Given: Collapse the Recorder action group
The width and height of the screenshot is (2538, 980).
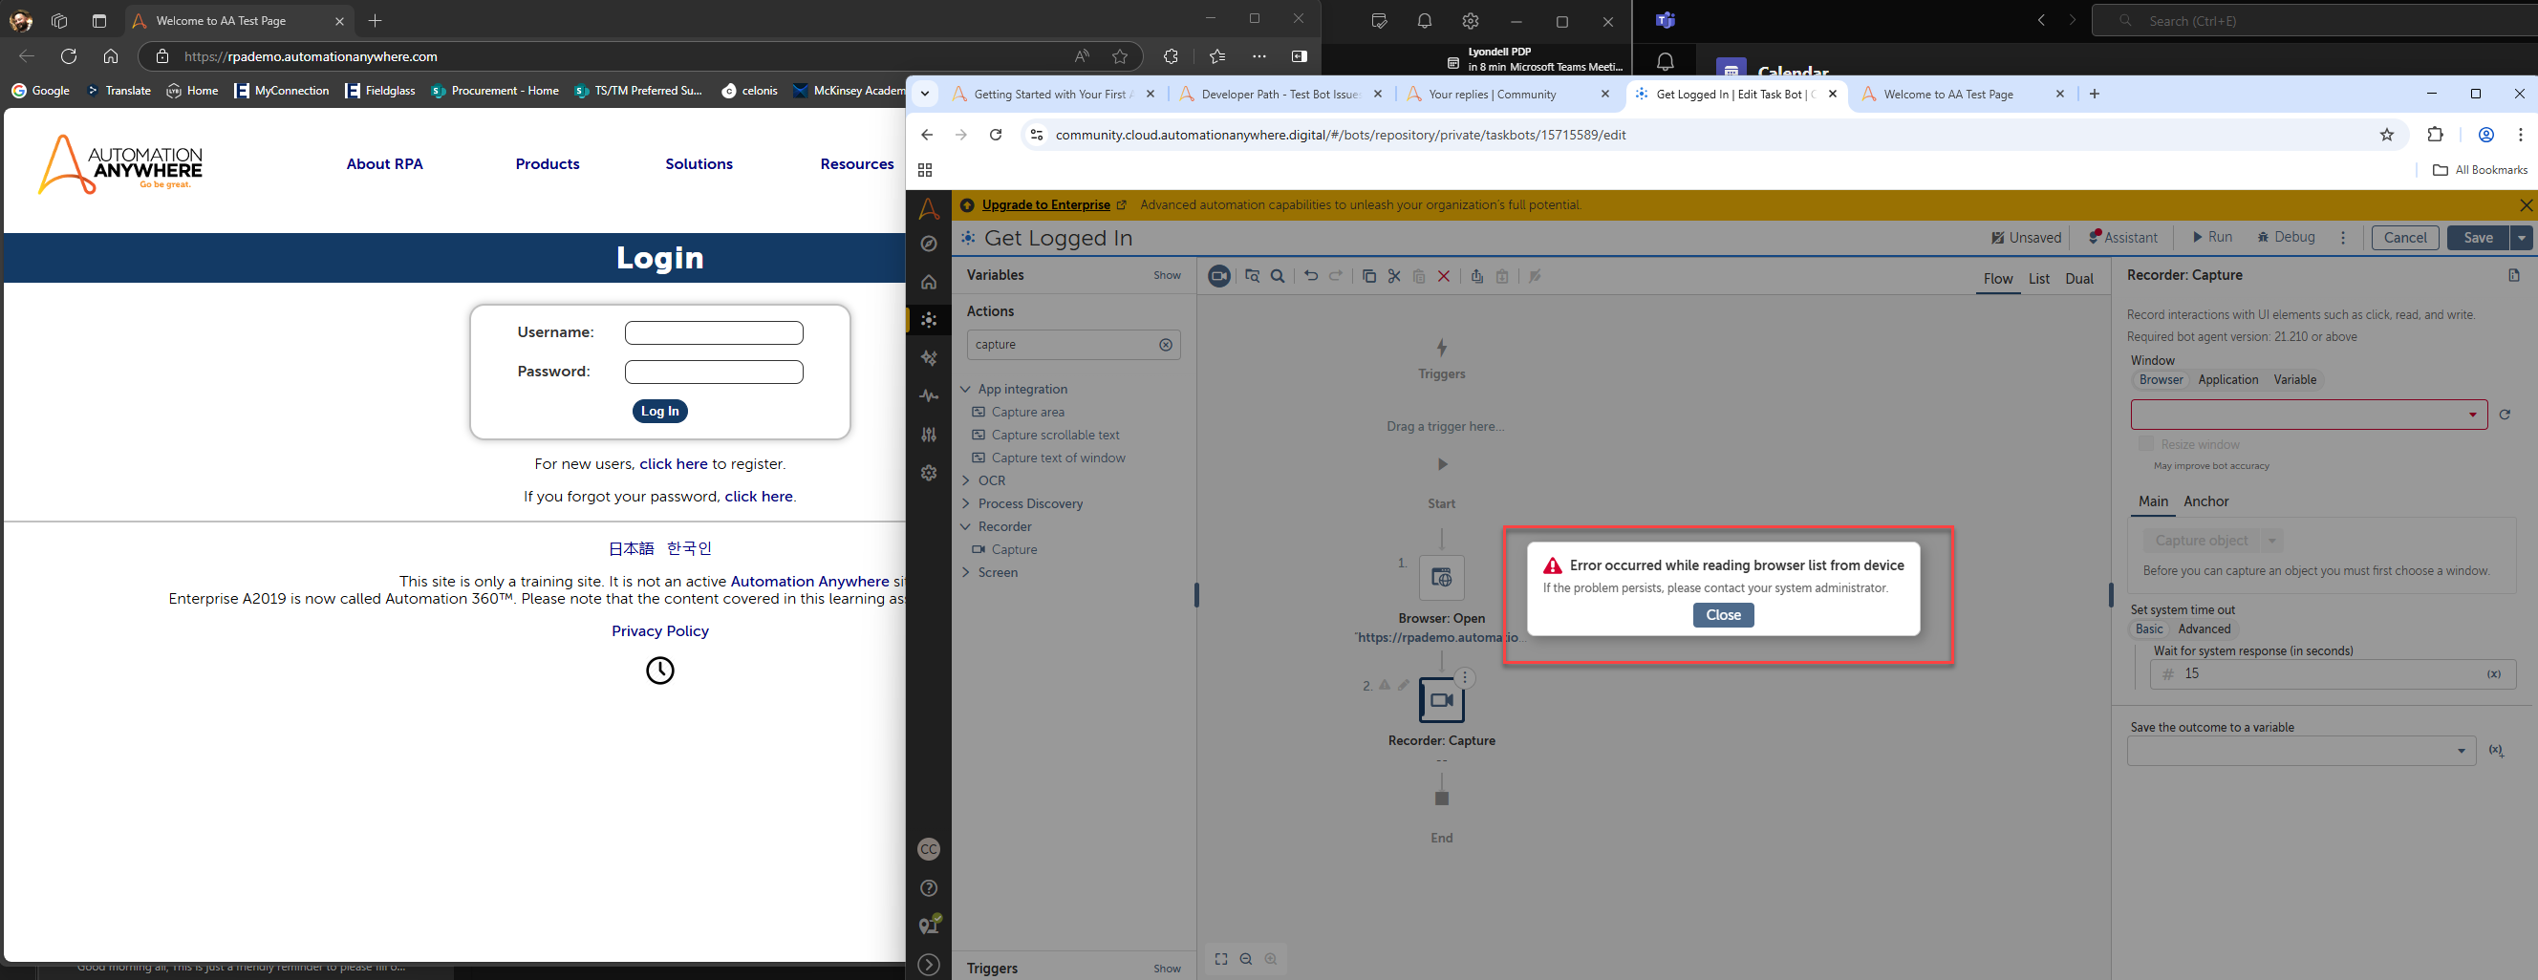Looking at the screenshot, I should (965, 527).
